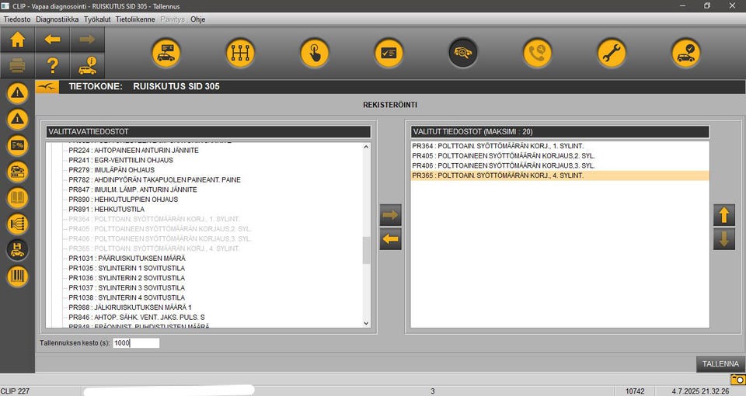Select PR782 : AHDINPYÖRÄN TAKAPUOLEN PAINEANT. PAINE

coord(155,179)
